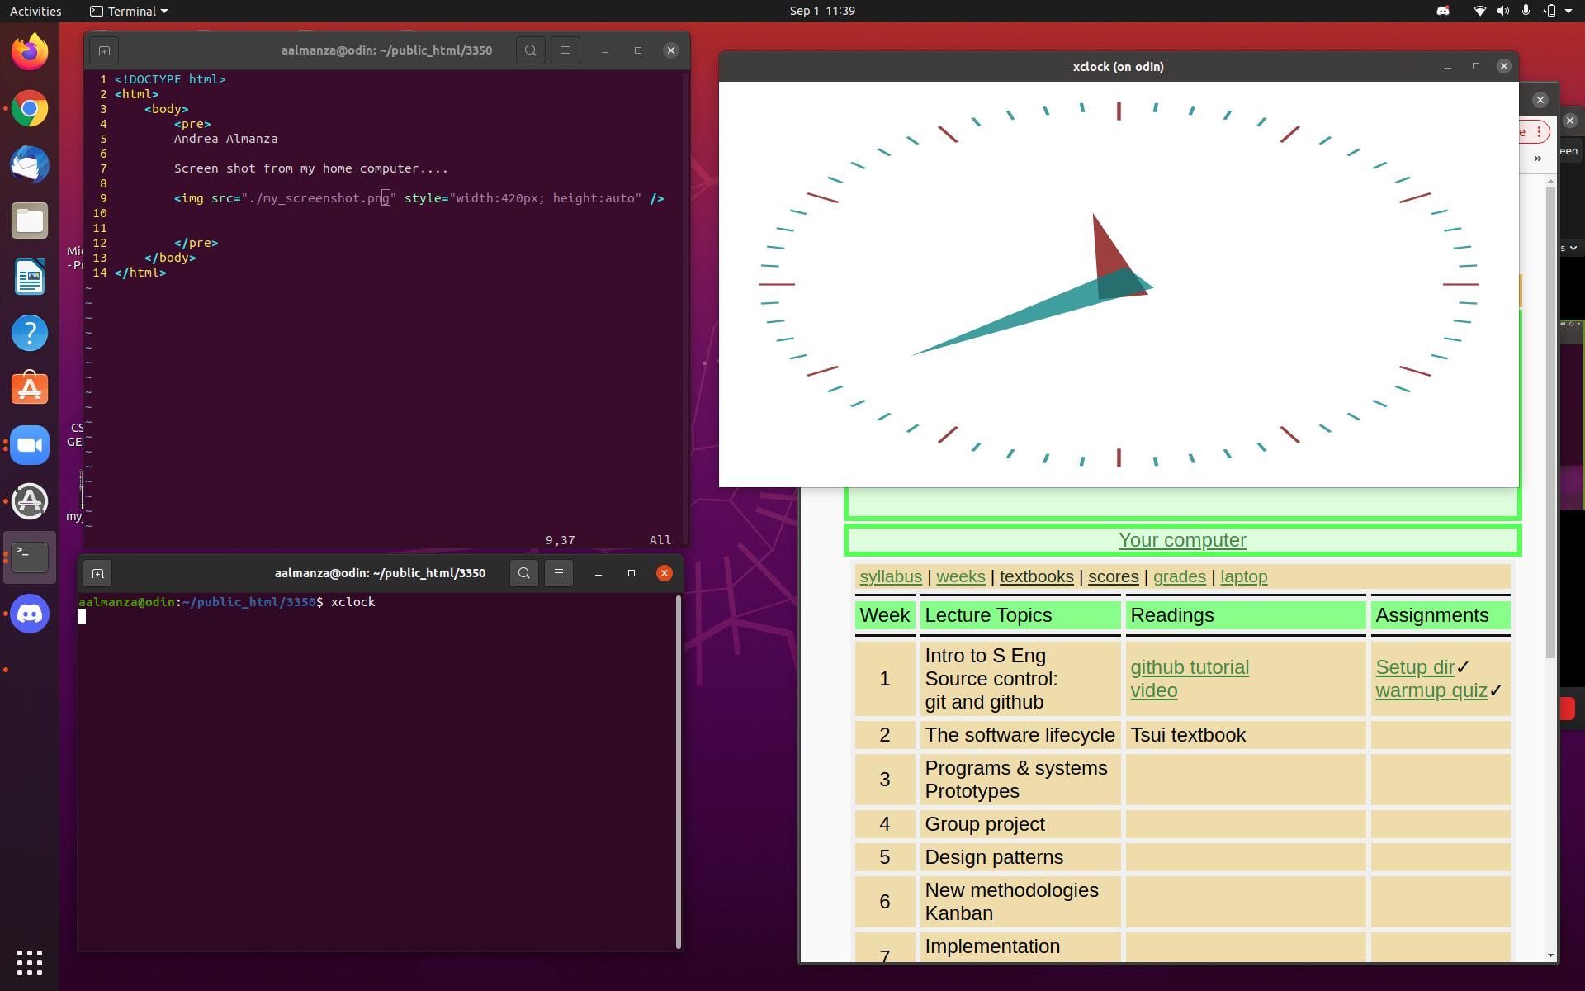The image size is (1585, 991).
Task: Add new tab in upper terminal window
Action: tap(104, 50)
